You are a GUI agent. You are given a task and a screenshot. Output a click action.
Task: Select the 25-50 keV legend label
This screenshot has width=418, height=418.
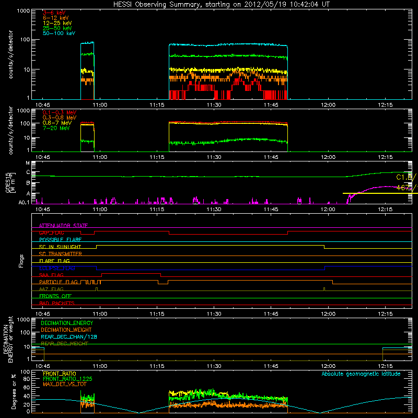(57, 28)
